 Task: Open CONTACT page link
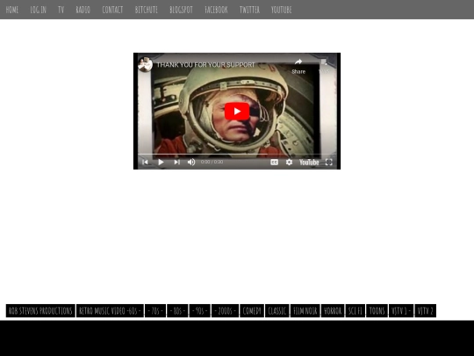tap(112, 10)
